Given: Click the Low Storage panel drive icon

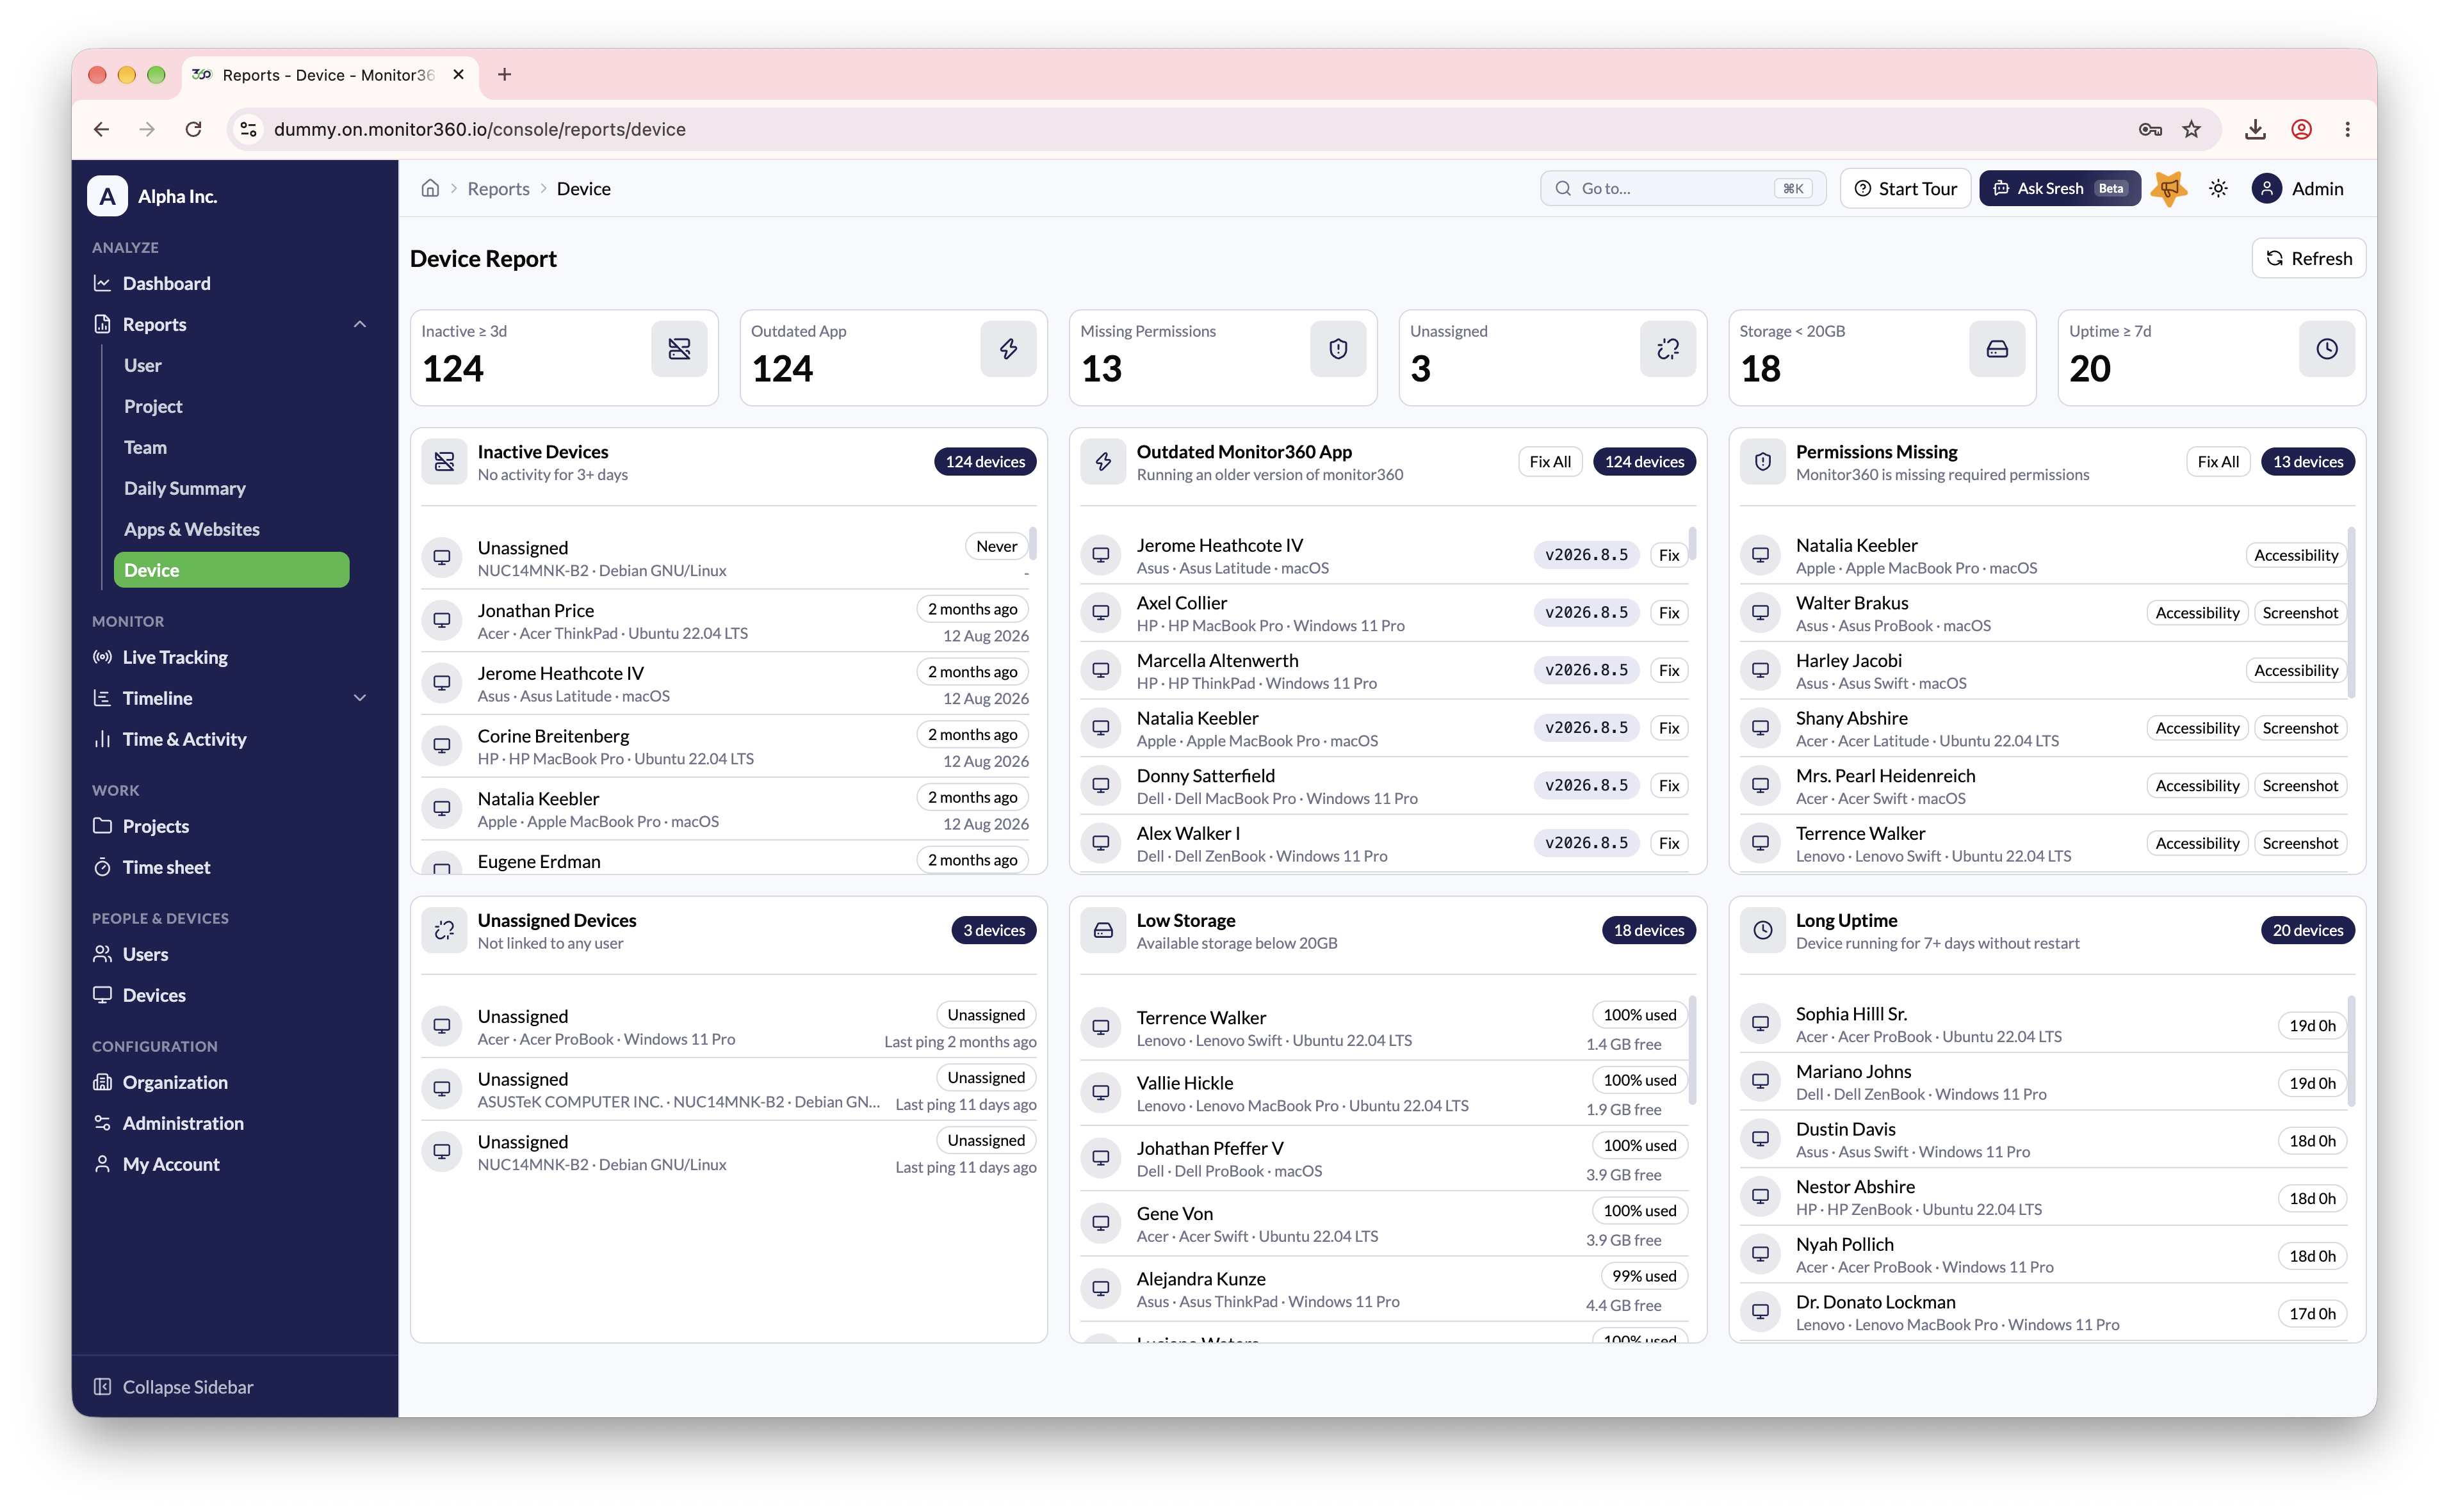Looking at the screenshot, I should tap(1103, 930).
